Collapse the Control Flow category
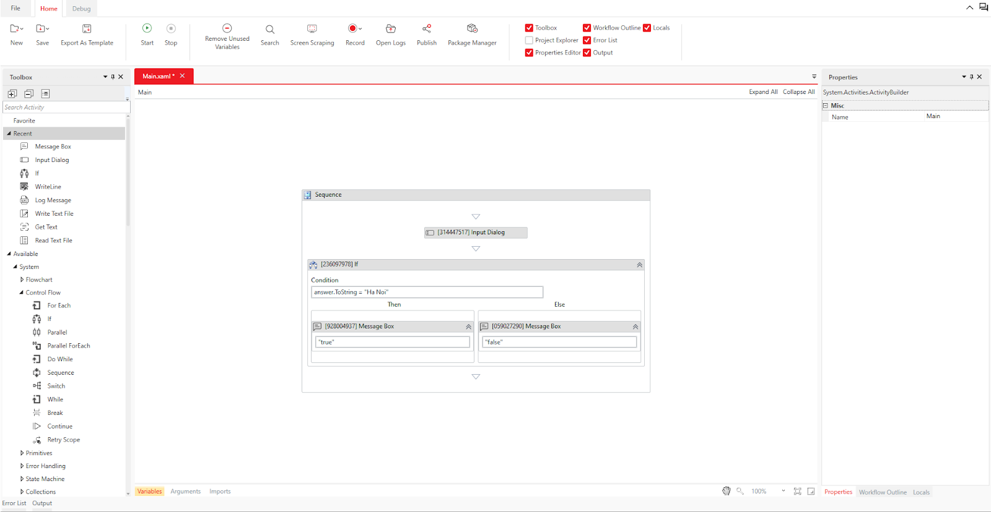The width and height of the screenshot is (991, 512). coord(22,292)
